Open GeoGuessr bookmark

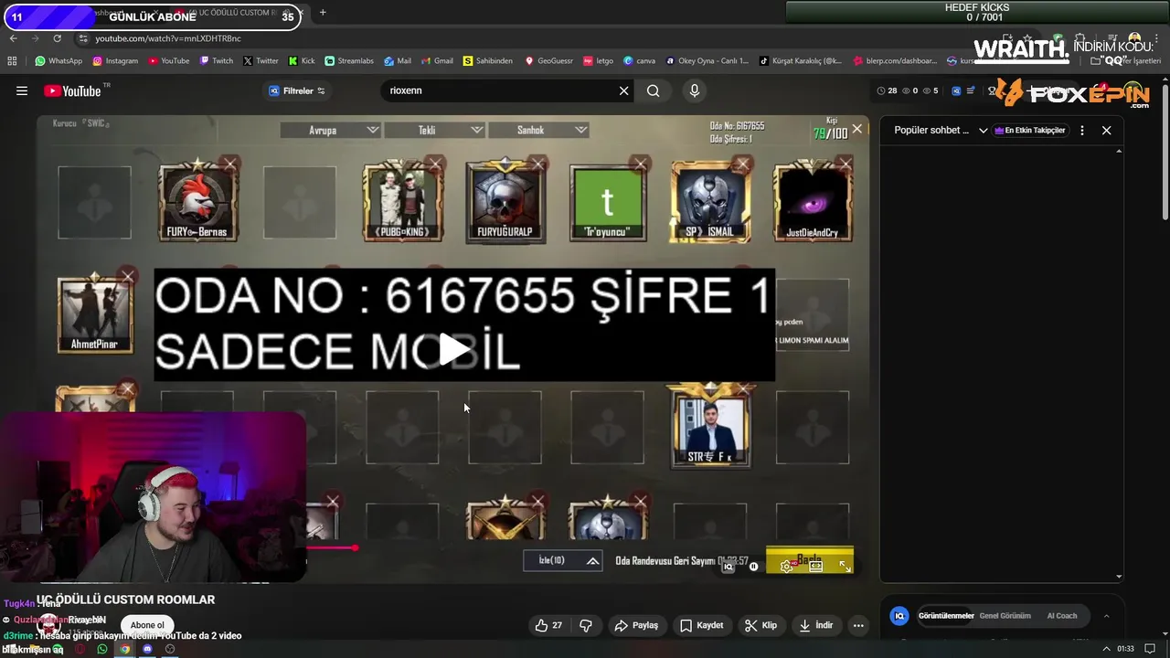click(548, 61)
